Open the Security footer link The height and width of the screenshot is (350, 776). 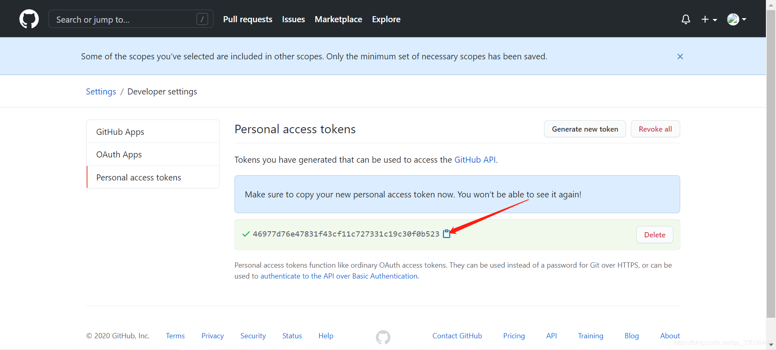(253, 336)
